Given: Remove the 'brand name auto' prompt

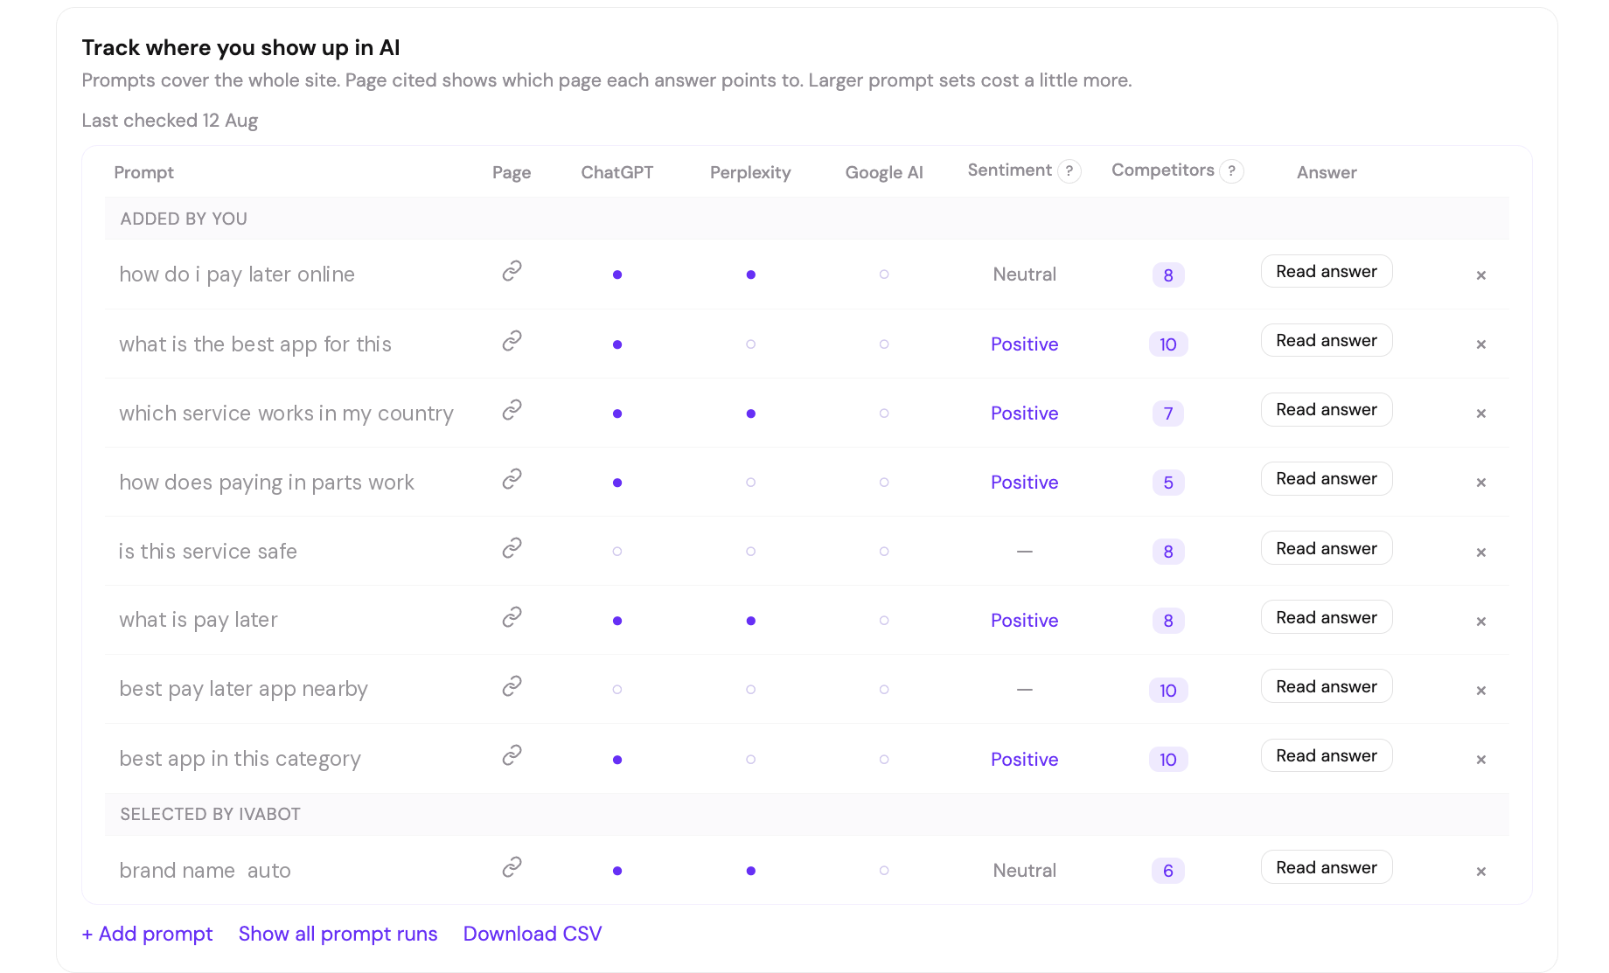Looking at the screenshot, I should 1481,872.
